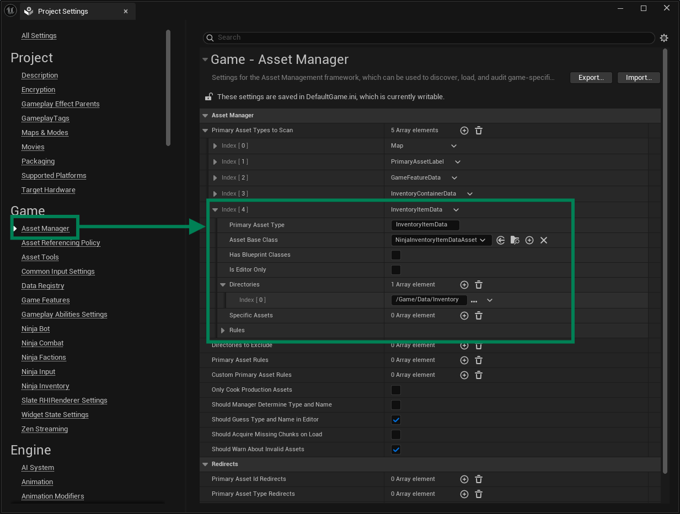Click the Use Selected Asset arrow for Asset Base Class

(x=500, y=240)
